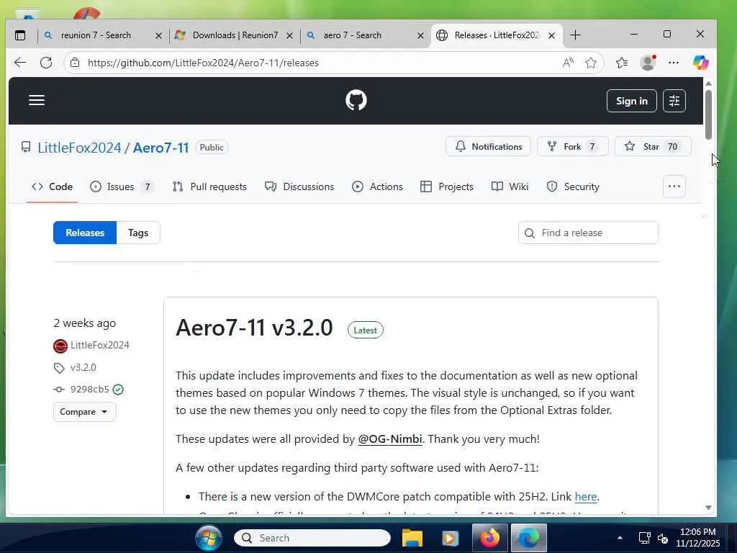Add this page to favorites star

pos(591,63)
